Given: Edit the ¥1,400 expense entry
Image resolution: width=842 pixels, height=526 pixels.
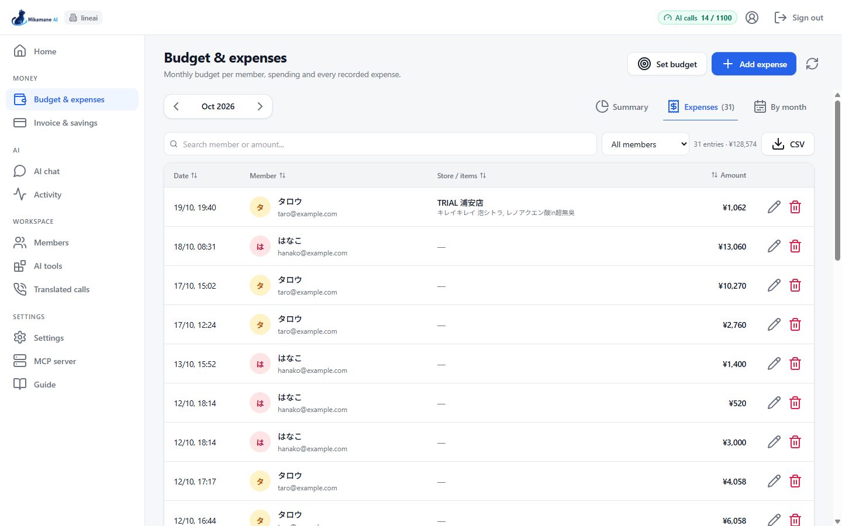Looking at the screenshot, I should click(774, 364).
